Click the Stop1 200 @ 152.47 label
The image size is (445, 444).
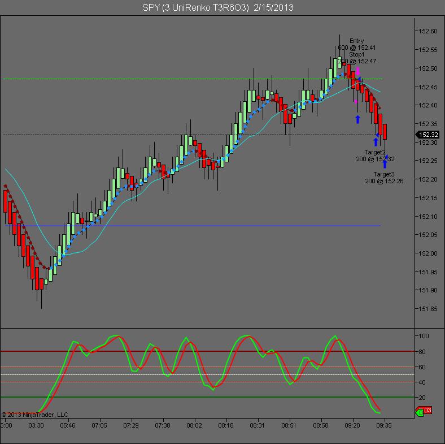[357, 58]
